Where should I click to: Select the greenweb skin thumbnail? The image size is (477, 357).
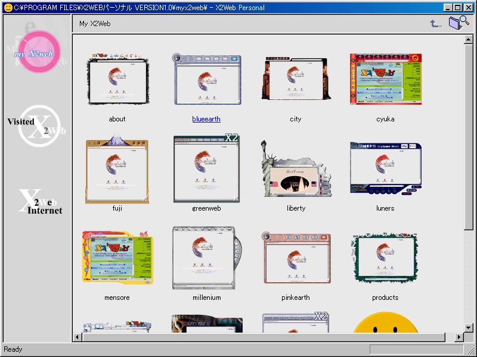coord(206,168)
